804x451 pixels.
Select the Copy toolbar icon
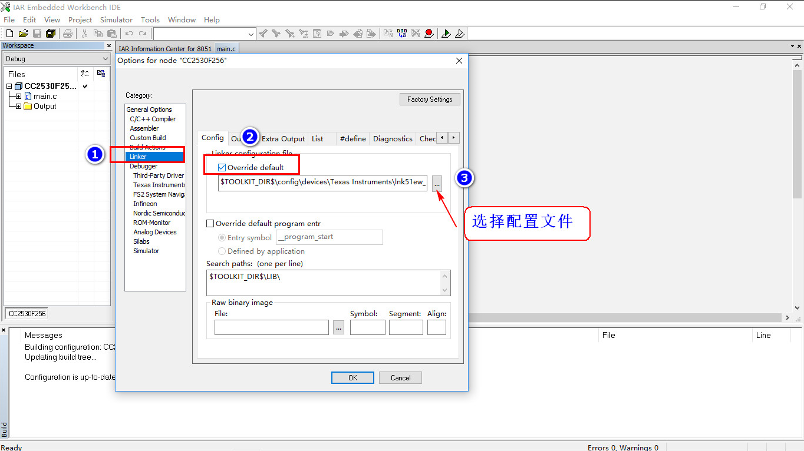[98, 33]
